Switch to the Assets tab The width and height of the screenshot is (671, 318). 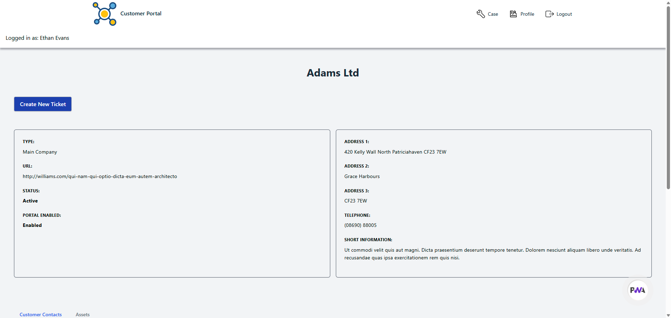82,314
